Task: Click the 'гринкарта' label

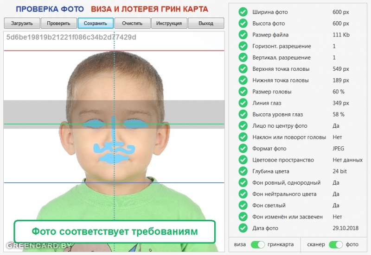Action: point(281,245)
